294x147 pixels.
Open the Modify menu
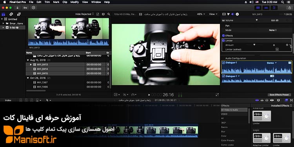click(74, 2)
